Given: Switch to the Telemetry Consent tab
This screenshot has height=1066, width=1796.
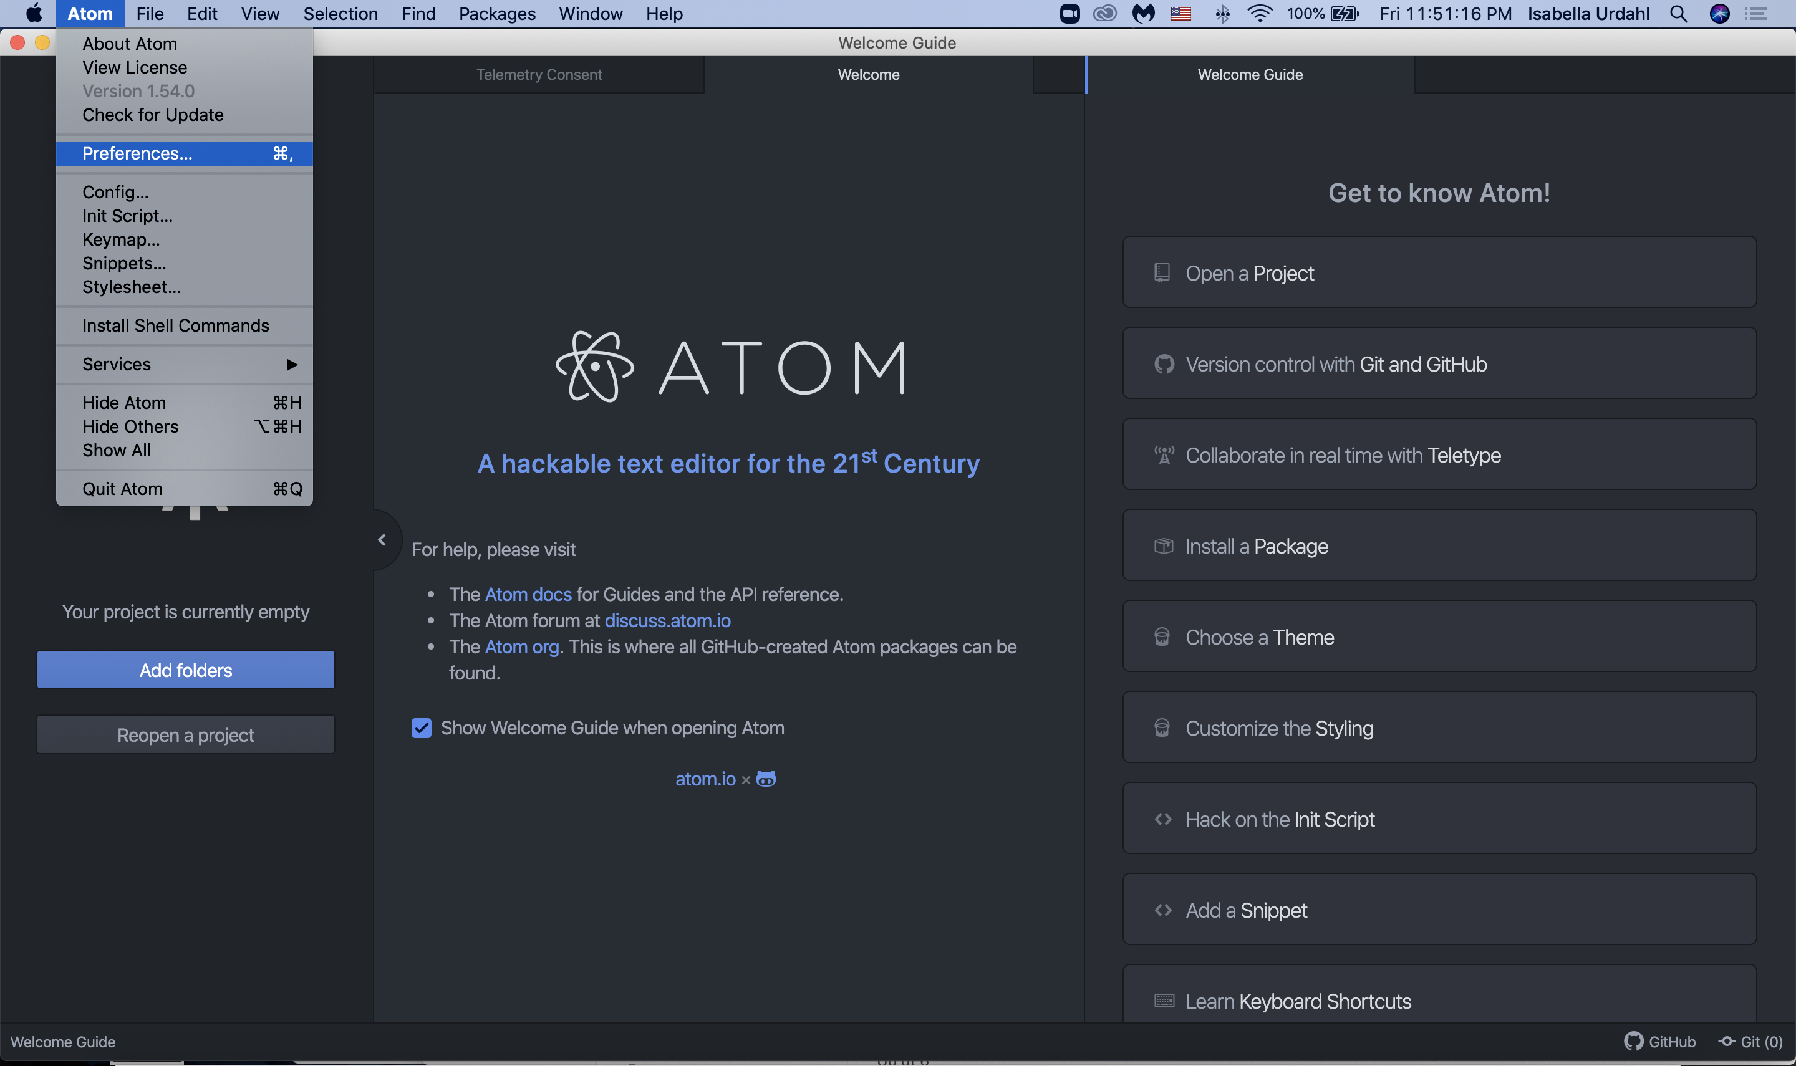Looking at the screenshot, I should (x=539, y=75).
